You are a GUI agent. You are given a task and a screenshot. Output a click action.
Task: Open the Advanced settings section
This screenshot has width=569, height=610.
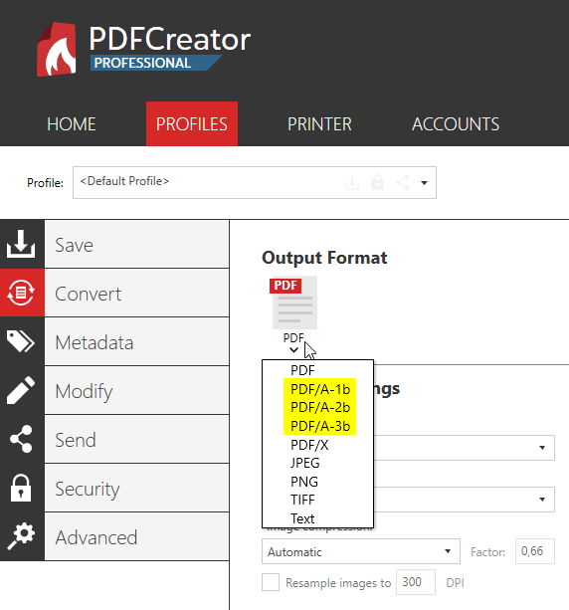136,536
